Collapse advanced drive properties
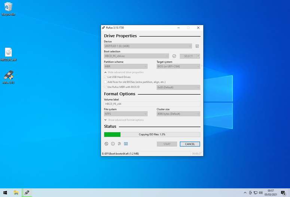This screenshot has height=197, width=290. tap(124, 72)
